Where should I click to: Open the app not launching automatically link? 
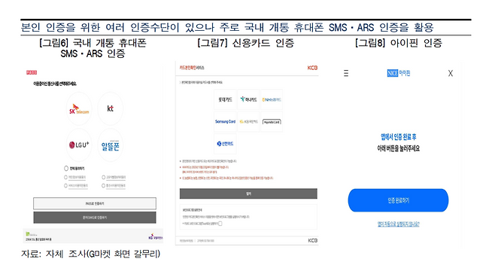pyautogui.click(x=399, y=224)
